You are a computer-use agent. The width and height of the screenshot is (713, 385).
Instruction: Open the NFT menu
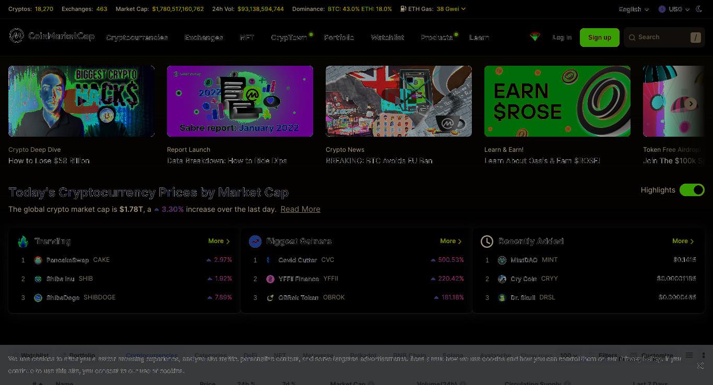click(x=247, y=38)
